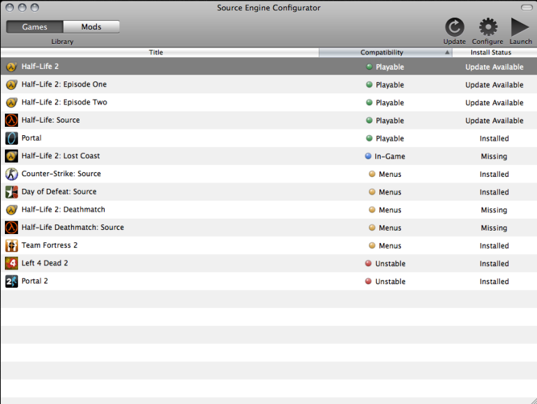Click the red Unstable dot for Portal 2

(368, 281)
